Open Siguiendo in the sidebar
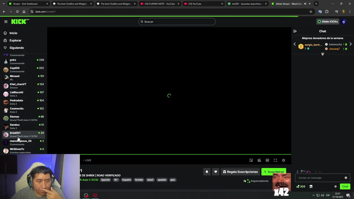 pos(17,48)
